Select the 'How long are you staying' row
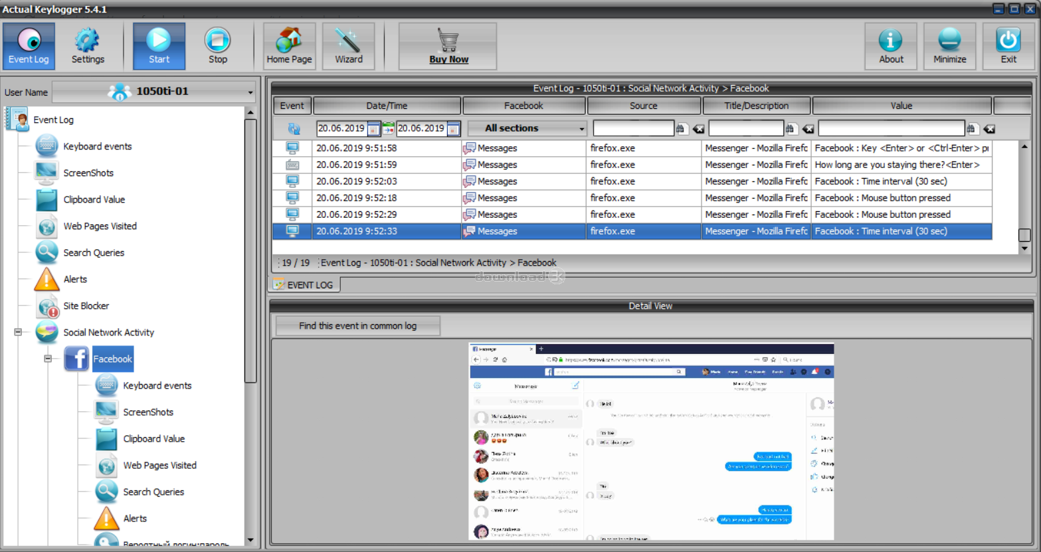Image resolution: width=1041 pixels, height=552 pixels. pos(632,165)
